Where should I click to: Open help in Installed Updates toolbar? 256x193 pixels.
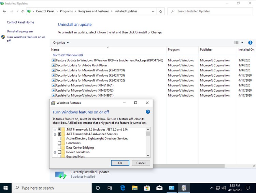point(250,43)
